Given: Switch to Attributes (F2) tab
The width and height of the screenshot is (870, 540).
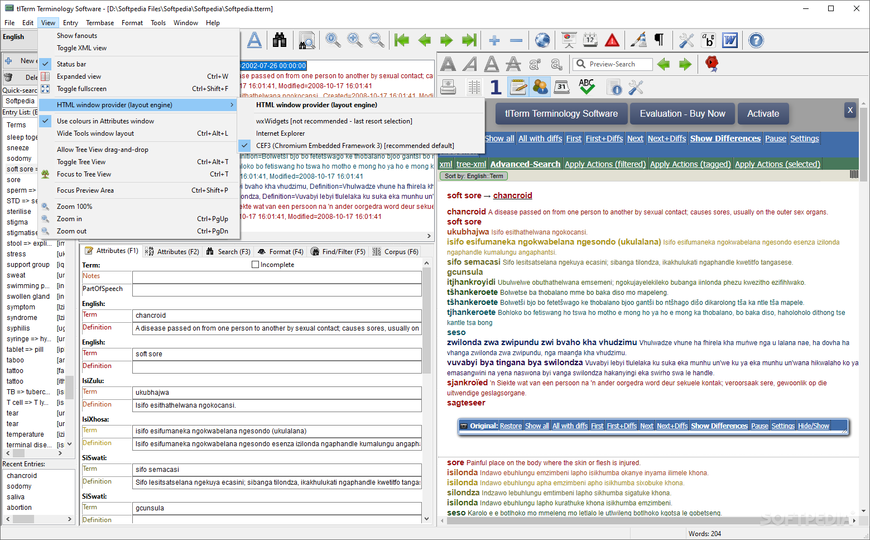Looking at the screenshot, I should (172, 252).
